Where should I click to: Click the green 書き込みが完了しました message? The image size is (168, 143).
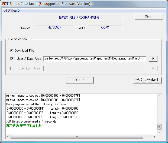coord(24,126)
